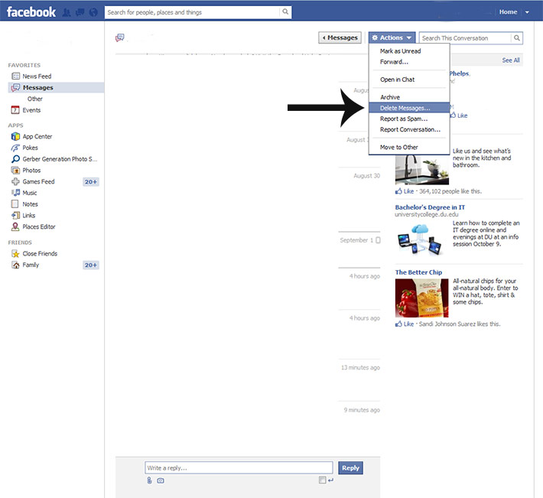Click the Places Editor pin icon

[15, 227]
